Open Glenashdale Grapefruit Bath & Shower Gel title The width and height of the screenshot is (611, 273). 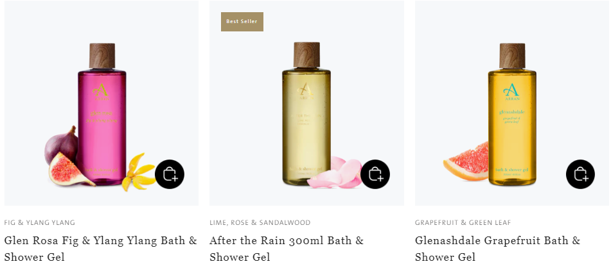tap(498, 249)
